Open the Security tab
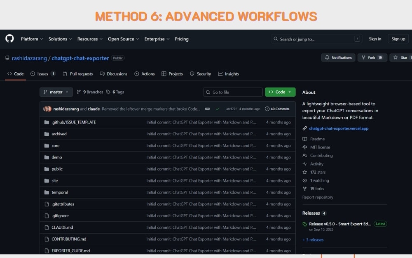The width and height of the screenshot is (412, 258). [x=201, y=74]
